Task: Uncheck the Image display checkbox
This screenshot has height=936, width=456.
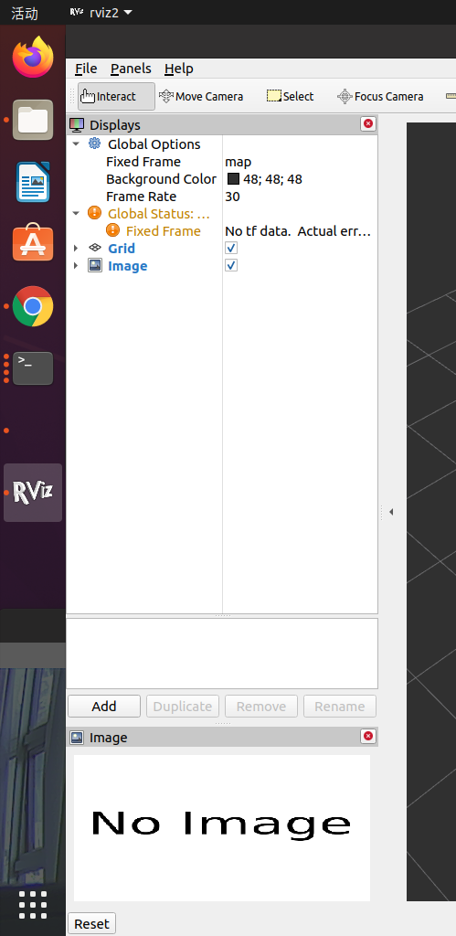Action: click(x=231, y=265)
